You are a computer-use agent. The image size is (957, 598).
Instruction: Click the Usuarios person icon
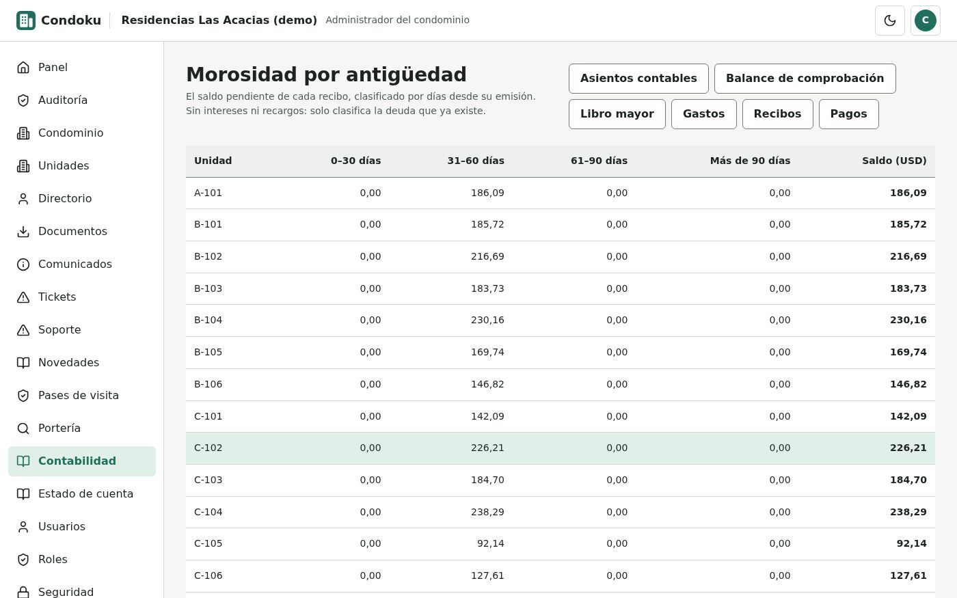point(23,526)
